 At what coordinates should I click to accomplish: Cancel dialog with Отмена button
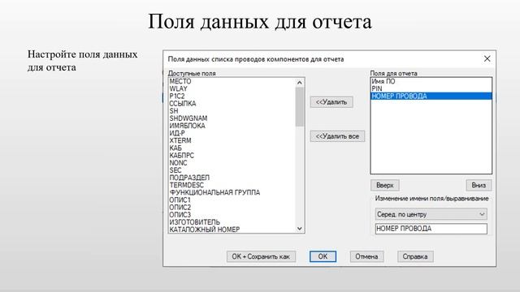tap(366, 256)
